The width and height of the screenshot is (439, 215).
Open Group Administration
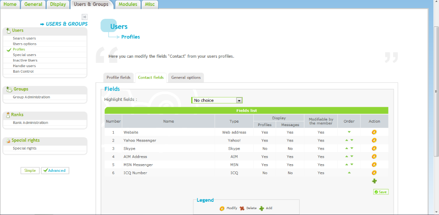point(31,97)
